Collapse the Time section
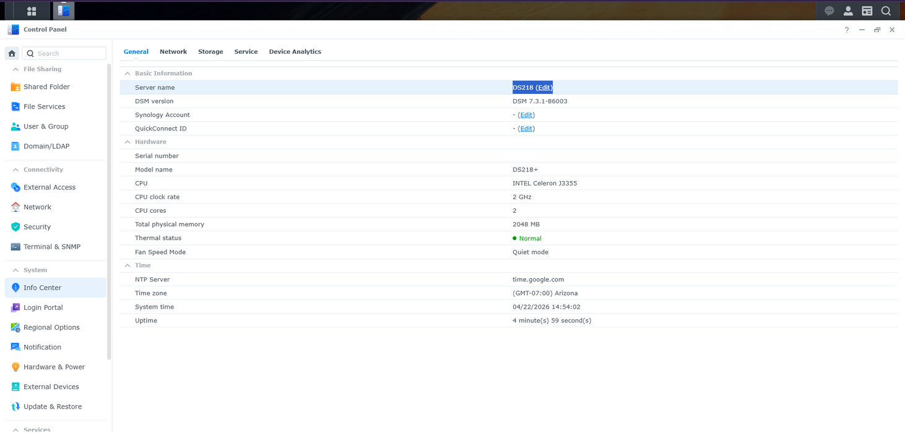Viewport: 905px width, 433px height. 126,265
